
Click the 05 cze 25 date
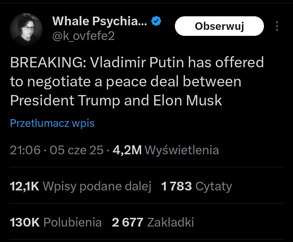(x=77, y=150)
